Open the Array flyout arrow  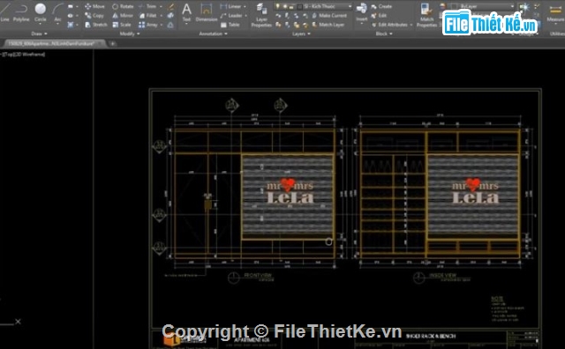click(x=161, y=25)
